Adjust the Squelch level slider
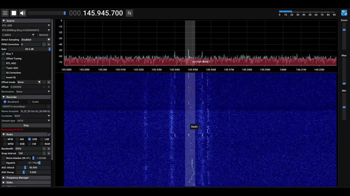The width and height of the screenshot is (350, 196). point(34,163)
